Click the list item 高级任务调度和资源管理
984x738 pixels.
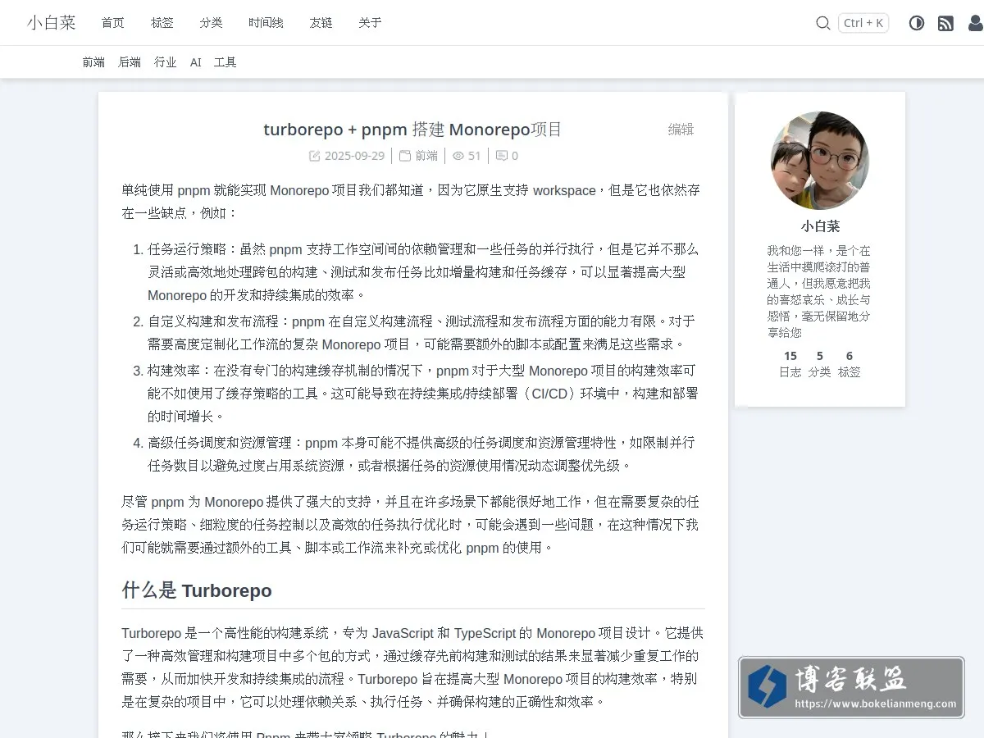pyautogui.click(x=421, y=454)
